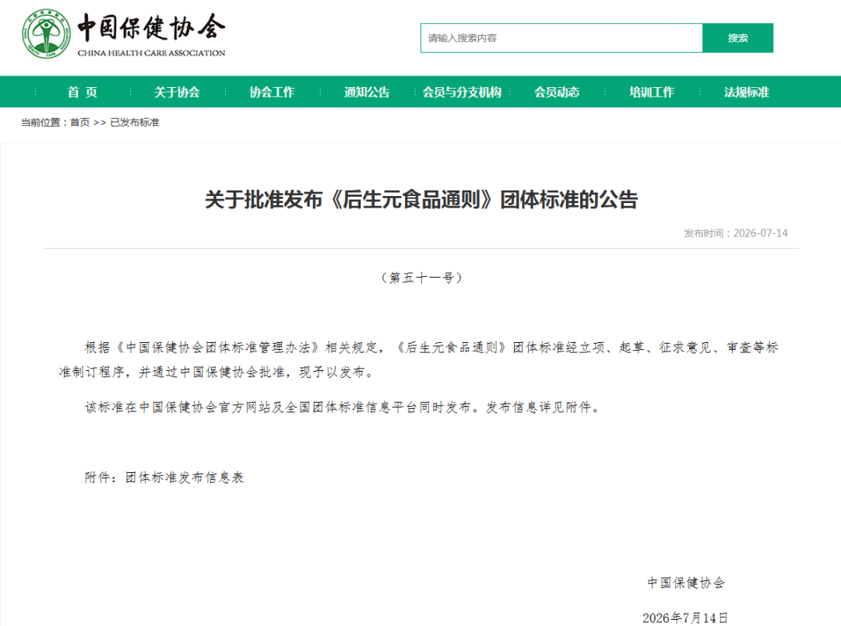The width and height of the screenshot is (841, 626).
Task: Click the article title 关于批准发布《后生元食品通则》
Action: pyautogui.click(x=421, y=200)
